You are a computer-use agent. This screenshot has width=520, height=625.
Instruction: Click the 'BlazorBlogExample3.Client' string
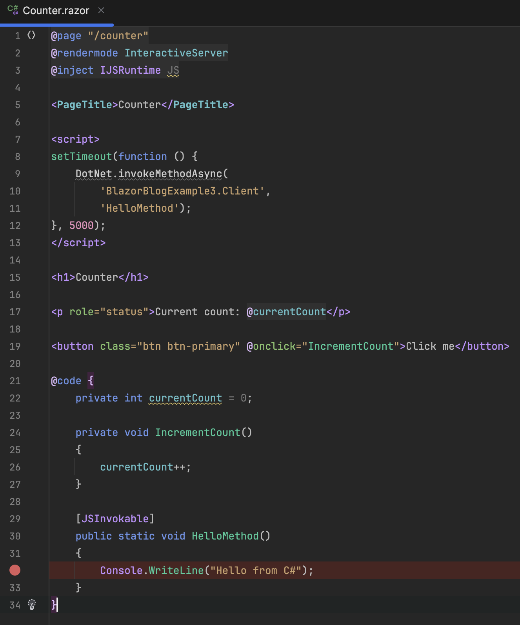(x=182, y=191)
